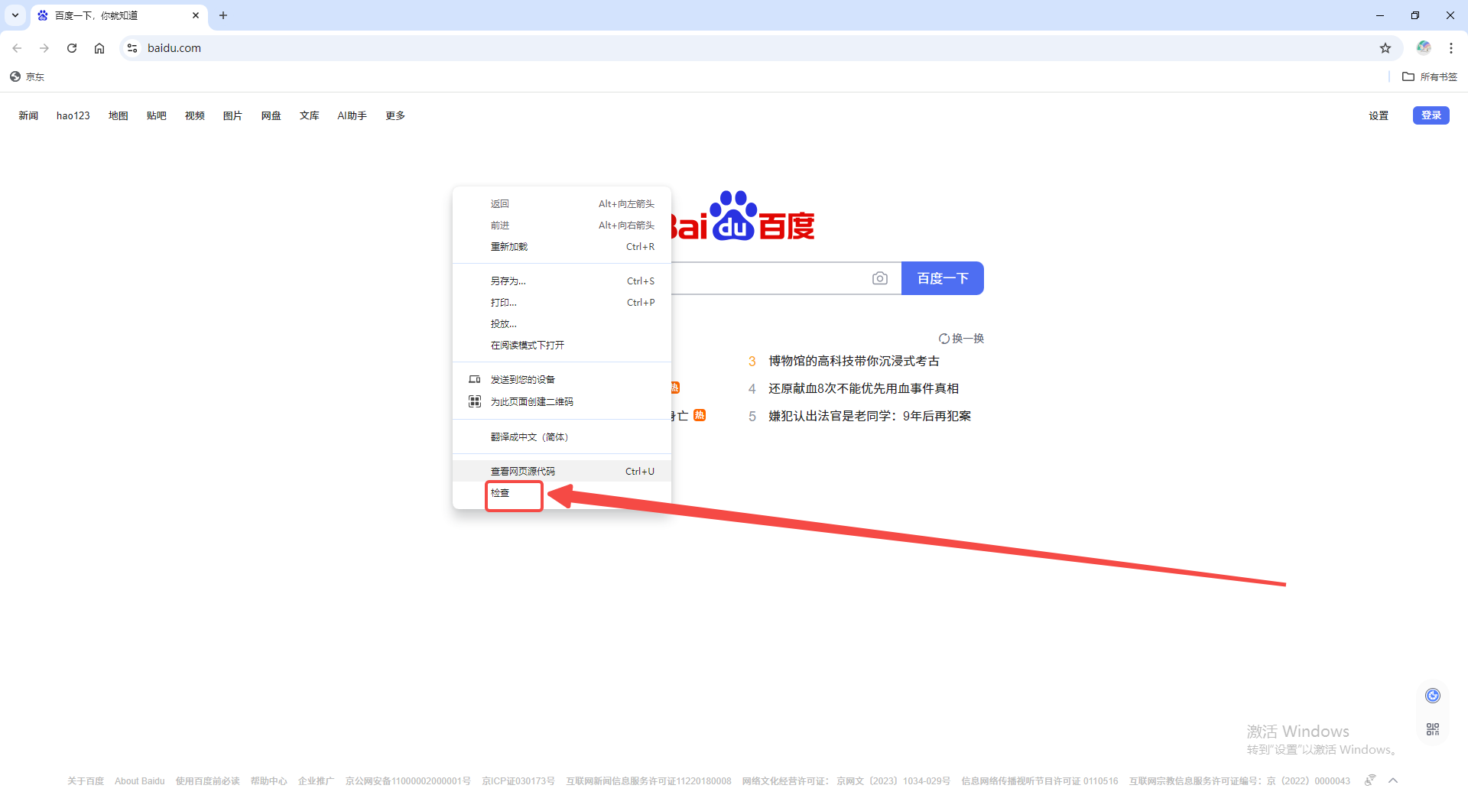Open the 视频 link
The height and width of the screenshot is (795, 1468).
click(195, 115)
